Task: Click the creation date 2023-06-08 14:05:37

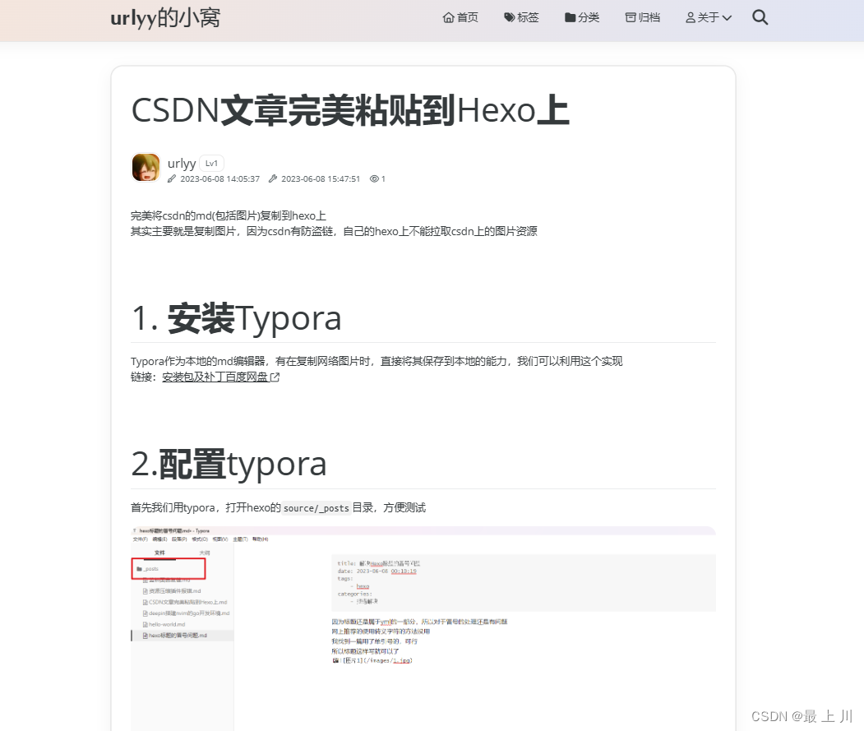Action: 219,178
